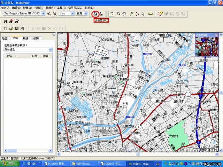Viewport: 223px width, 167px height.
Task: Open the 檢視(V) menu
Action: click(50, 8)
